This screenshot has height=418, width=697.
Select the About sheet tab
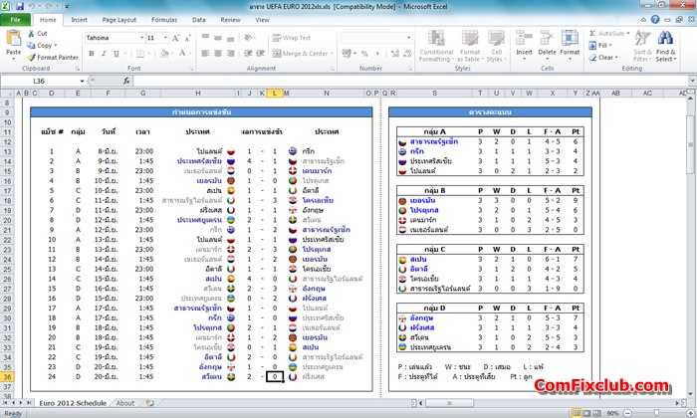(x=124, y=403)
